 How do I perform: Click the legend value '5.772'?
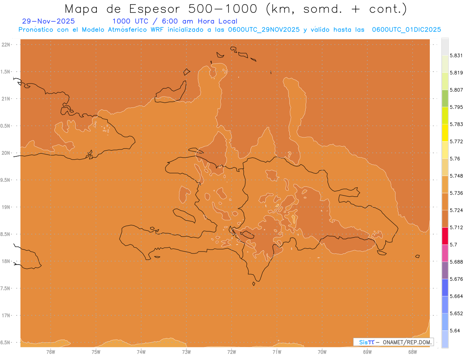click(x=456, y=141)
